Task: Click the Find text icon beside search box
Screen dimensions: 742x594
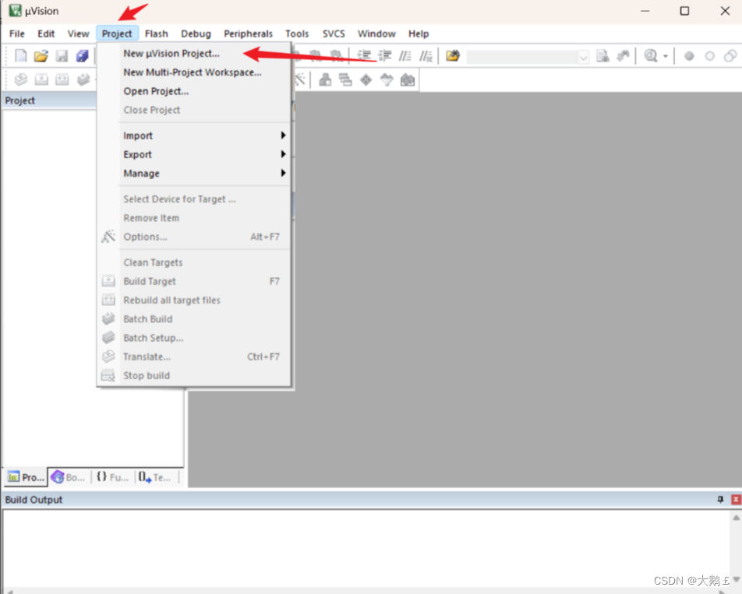Action: (603, 56)
